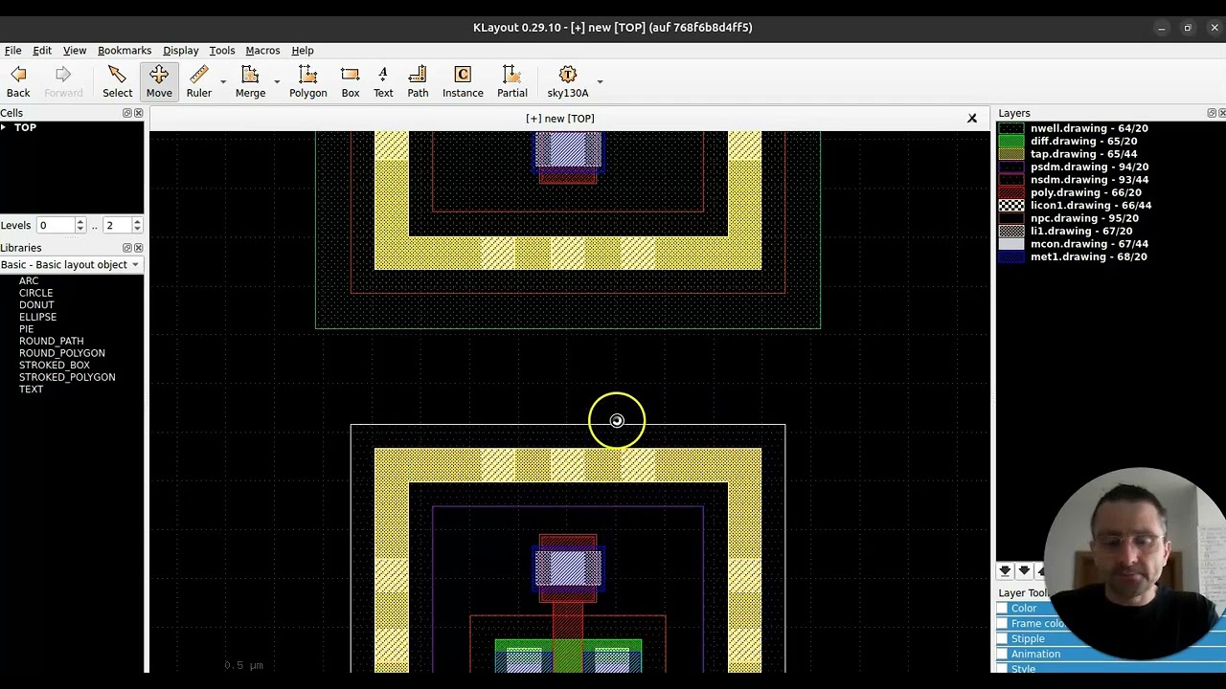This screenshot has width=1226, height=689.
Task: Open toolbar overflow arrow after sky130A
Action: 600,82
